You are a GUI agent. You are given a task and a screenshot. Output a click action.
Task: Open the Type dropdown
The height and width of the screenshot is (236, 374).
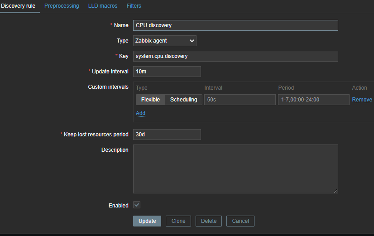[x=165, y=41]
